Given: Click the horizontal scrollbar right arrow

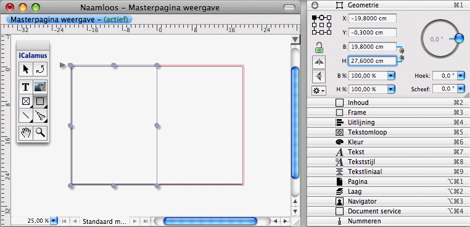Looking at the screenshot, I should point(285,221).
